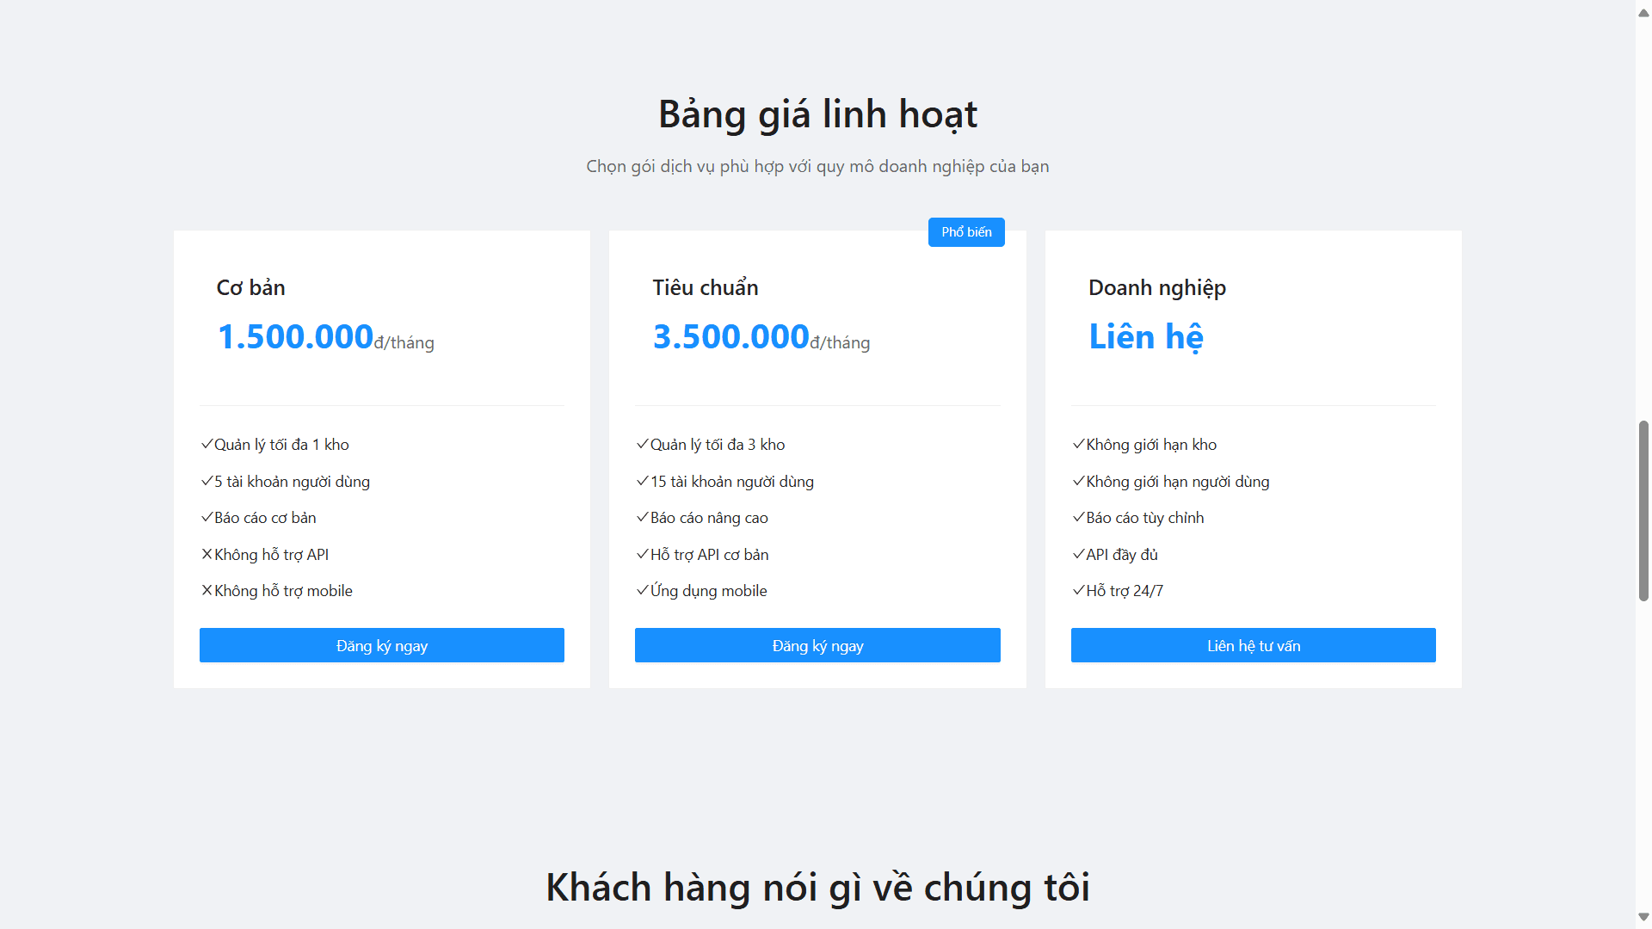This screenshot has height=929, width=1652.
Task: Click checkmark icon beside 'Quản lý tối đa 1 kho'
Action: click(206, 445)
